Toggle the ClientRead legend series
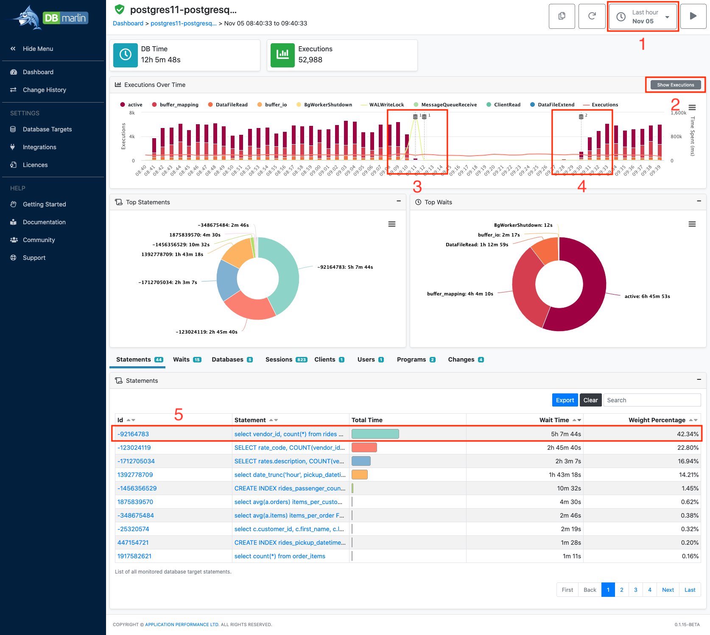 point(503,105)
